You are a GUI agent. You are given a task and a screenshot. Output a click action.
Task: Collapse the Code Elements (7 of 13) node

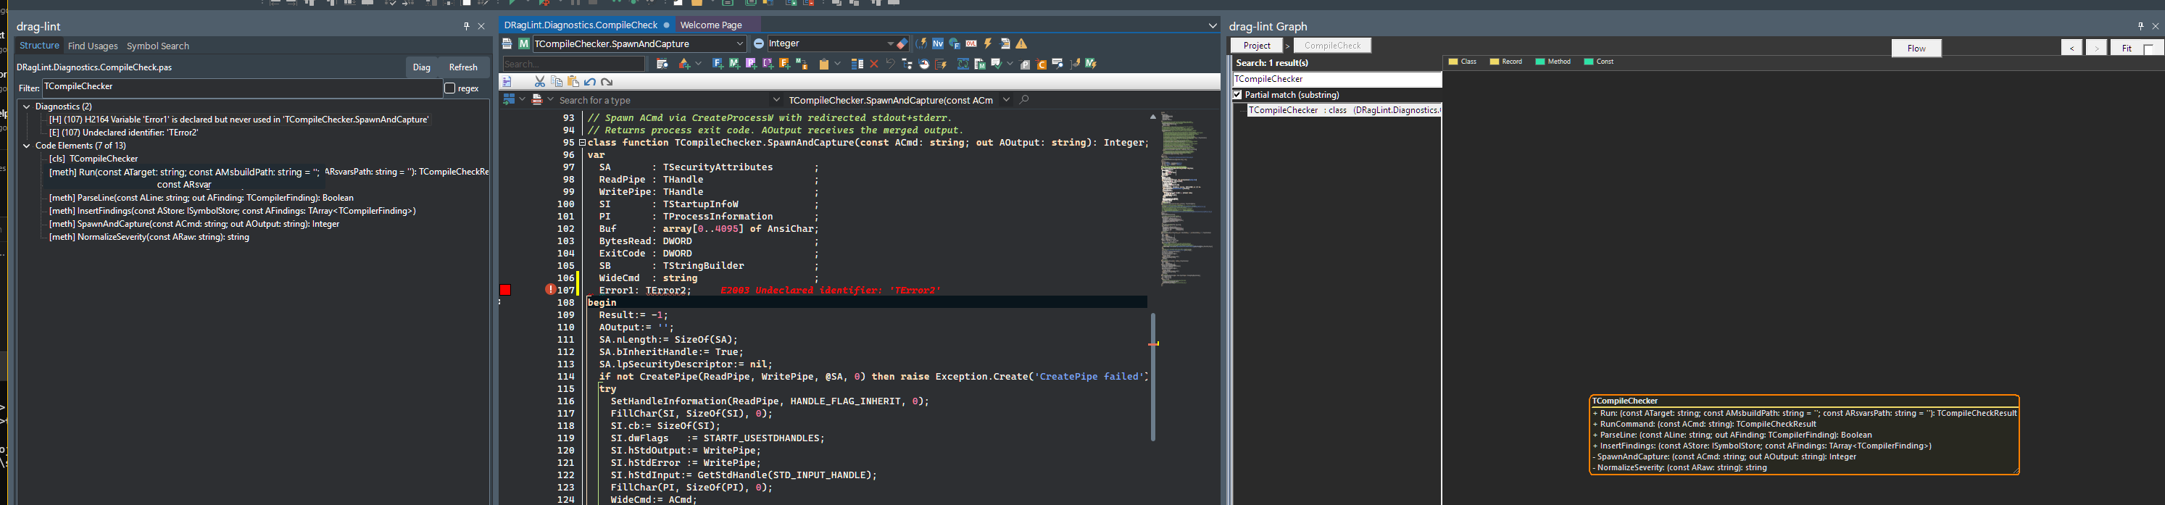pos(26,146)
